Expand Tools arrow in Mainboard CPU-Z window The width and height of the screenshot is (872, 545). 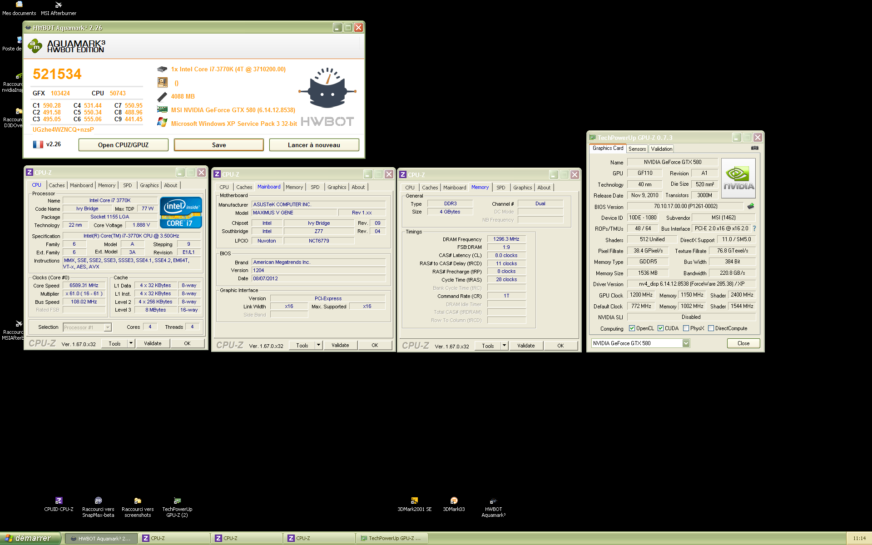318,345
